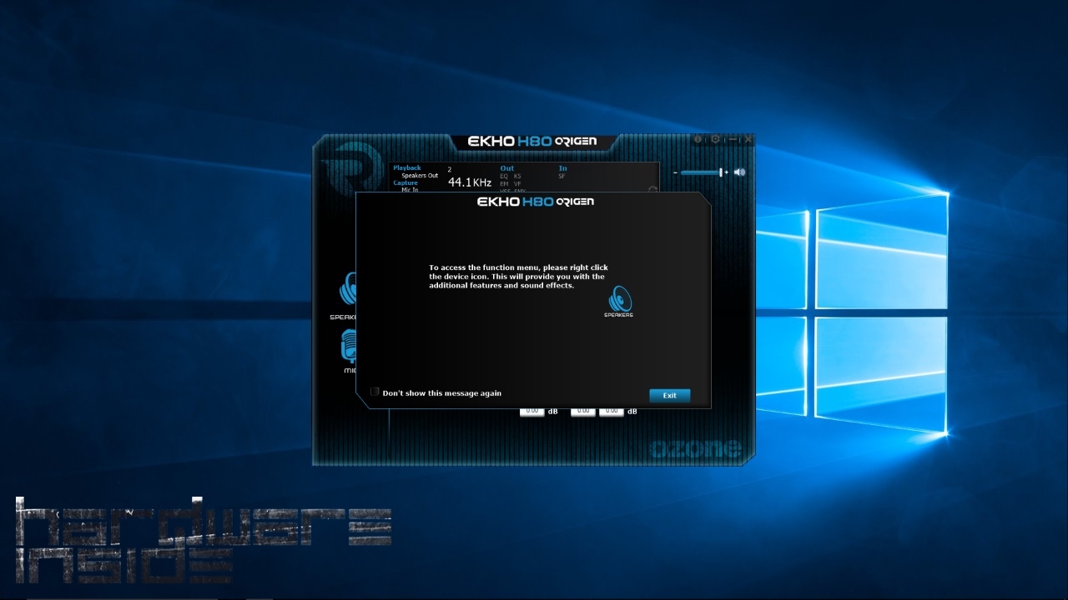Screen dimensions: 1068x600
Task: Click the ozone brand logo
Action: (695, 449)
